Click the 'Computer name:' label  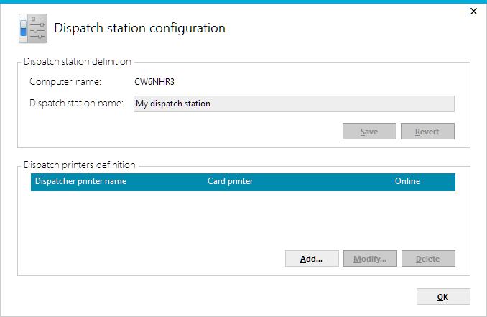(x=65, y=82)
